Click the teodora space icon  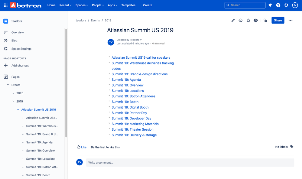(x=6, y=21)
